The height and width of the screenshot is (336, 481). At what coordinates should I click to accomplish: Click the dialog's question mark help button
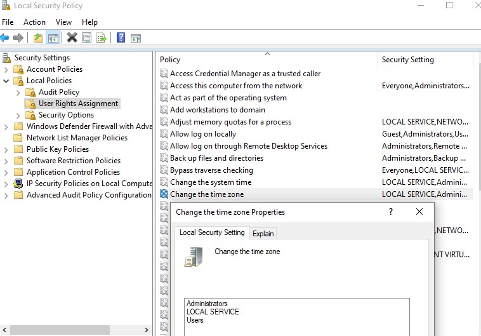tap(390, 212)
